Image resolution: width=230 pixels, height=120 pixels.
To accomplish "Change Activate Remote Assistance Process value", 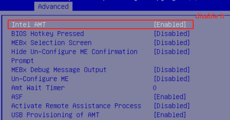I will click(x=172, y=106).
